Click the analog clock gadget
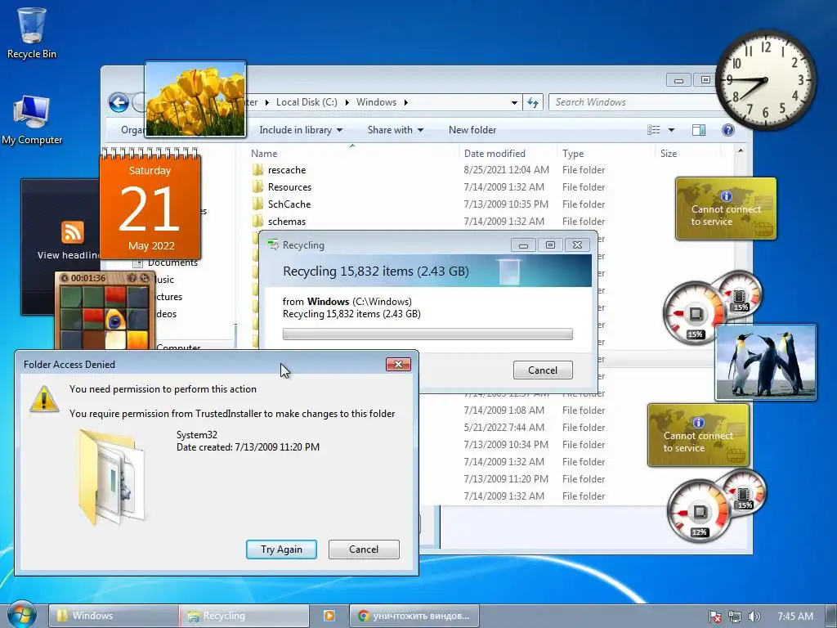The width and height of the screenshot is (837, 628). click(x=765, y=79)
